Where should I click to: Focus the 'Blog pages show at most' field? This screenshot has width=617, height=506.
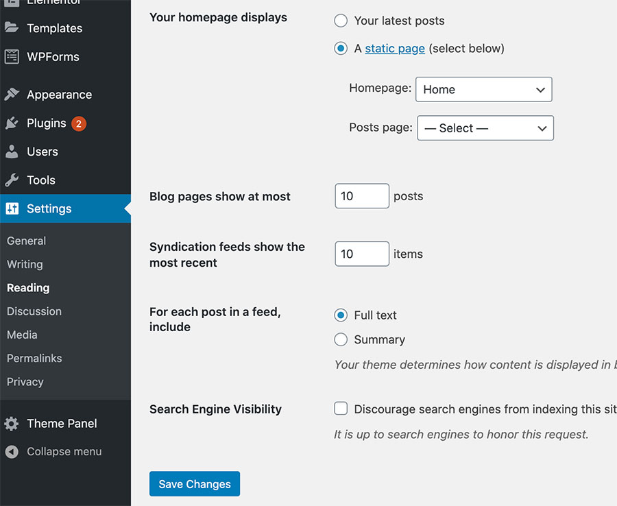362,196
